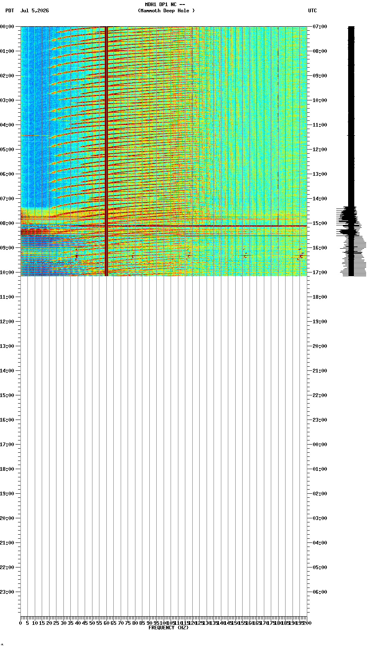The height and width of the screenshot is (649, 369).
Task: Select the 19:00 label on PDT axis
Action: (7, 493)
